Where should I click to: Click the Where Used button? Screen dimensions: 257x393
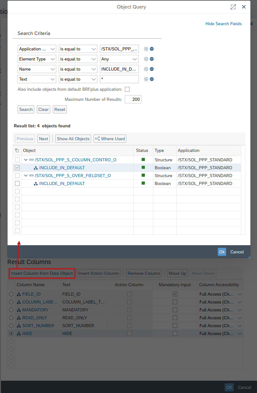110,139
